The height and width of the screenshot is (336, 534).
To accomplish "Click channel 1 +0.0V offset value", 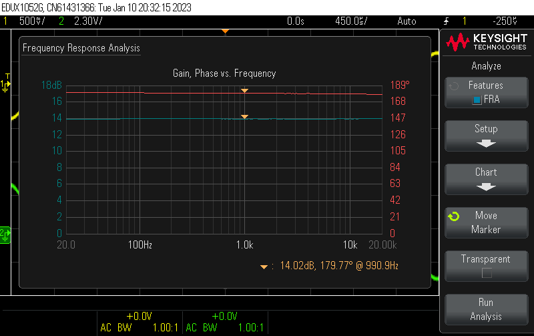I will tap(139, 316).
